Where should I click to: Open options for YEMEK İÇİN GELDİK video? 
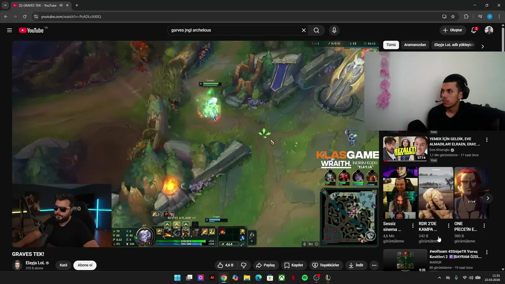[x=487, y=140]
